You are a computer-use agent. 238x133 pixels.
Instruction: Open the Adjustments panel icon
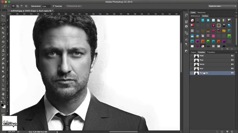pyautogui.click(x=186, y=51)
